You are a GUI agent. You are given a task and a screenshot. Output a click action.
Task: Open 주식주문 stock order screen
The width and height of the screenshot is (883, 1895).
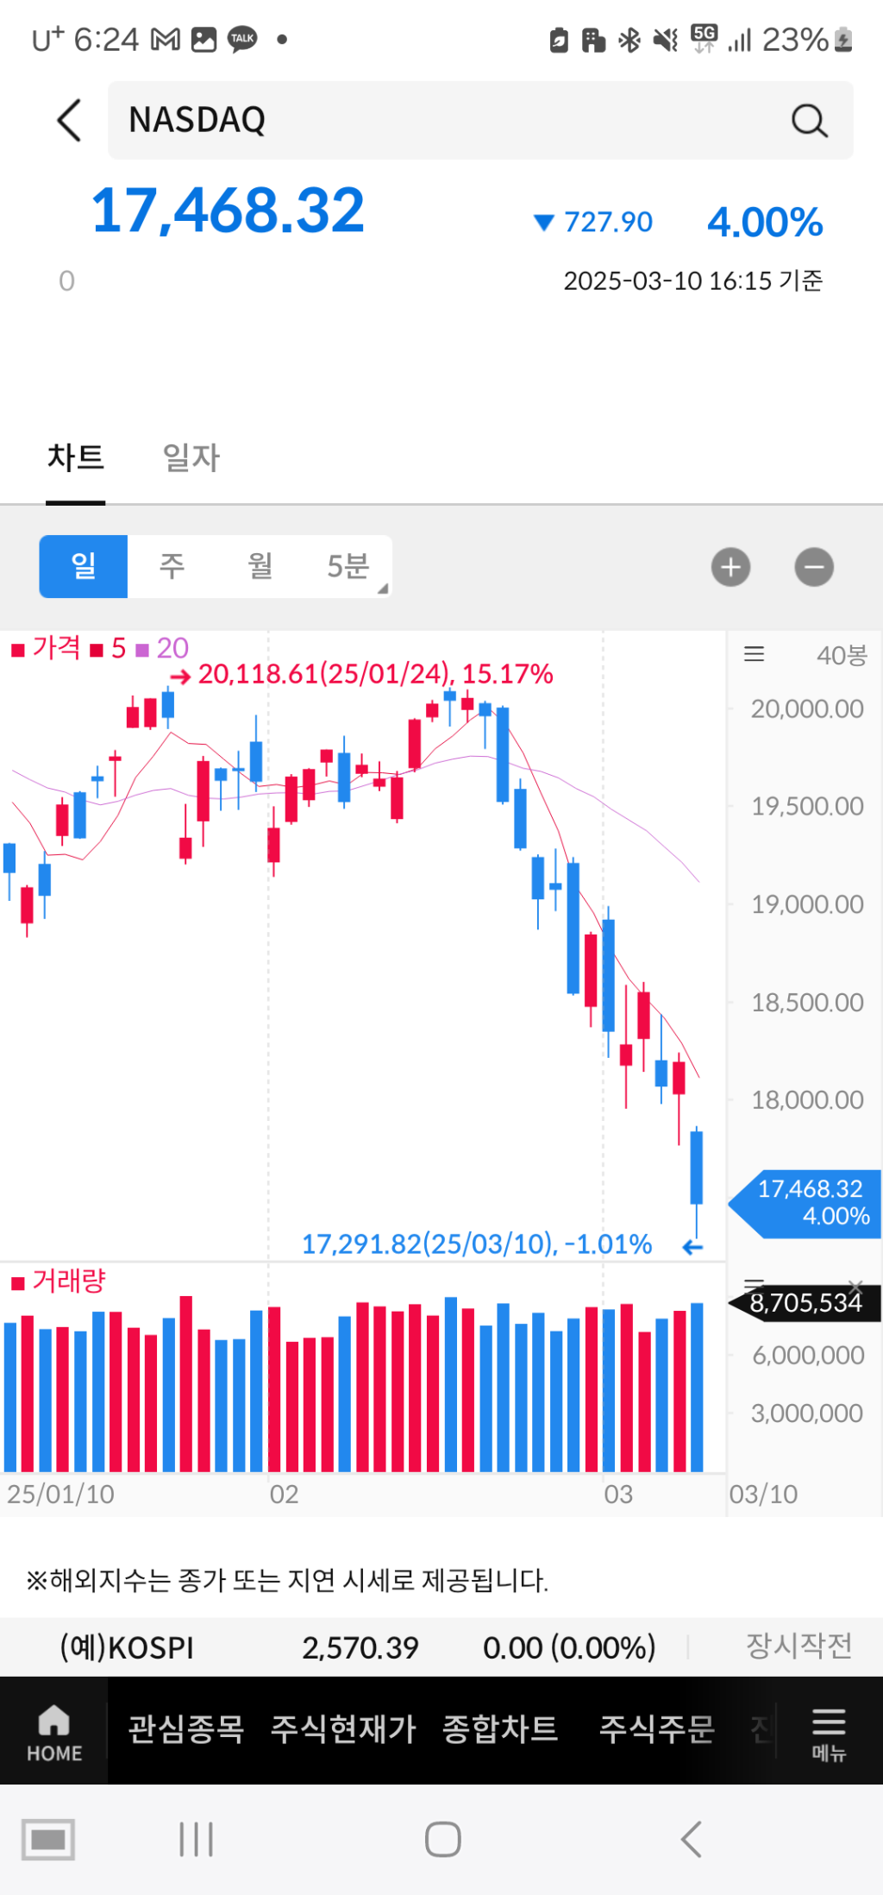coord(656,1729)
